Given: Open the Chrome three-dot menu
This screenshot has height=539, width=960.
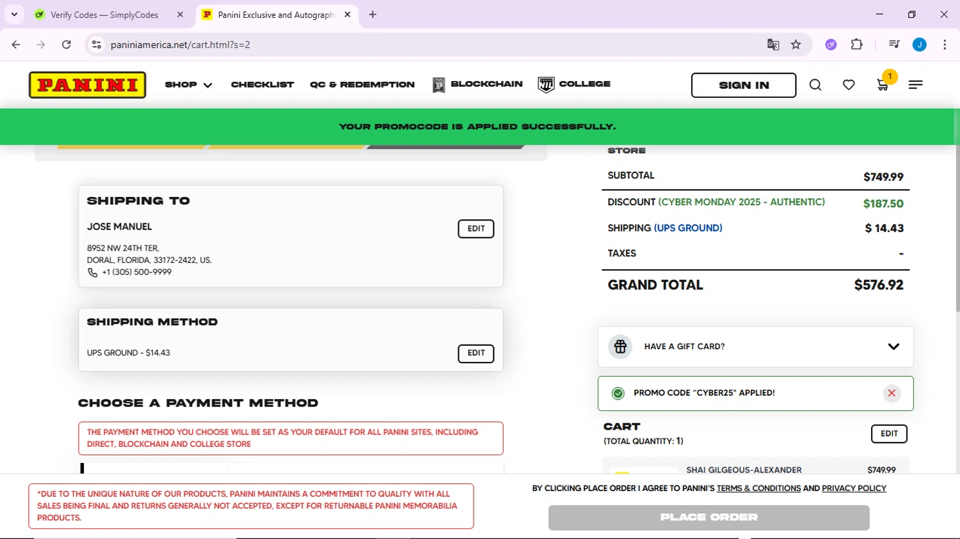Looking at the screenshot, I should tap(945, 45).
